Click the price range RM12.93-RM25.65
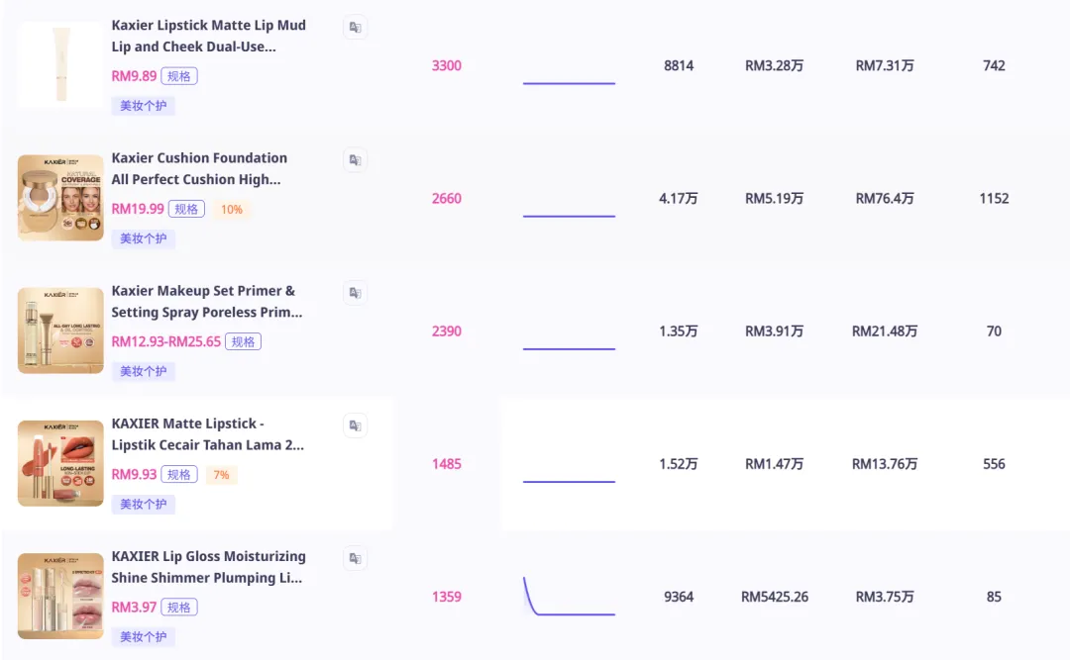 coord(165,341)
